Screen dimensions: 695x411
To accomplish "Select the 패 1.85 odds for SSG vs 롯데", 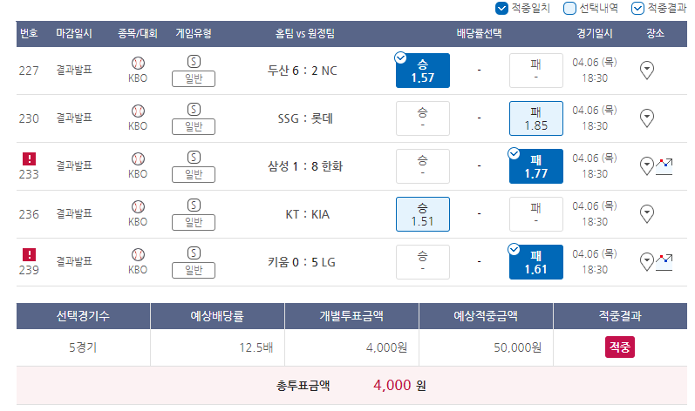I will pos(536,118).
